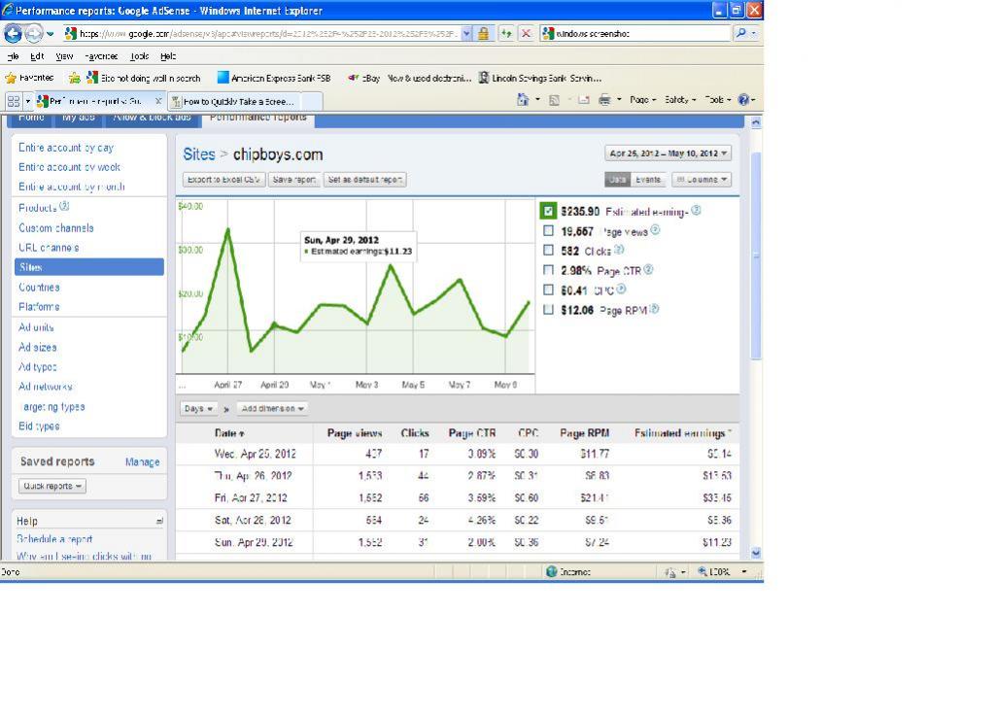994x716 pixels.
Task: Click help icon next to Page CTR
Action: tap(648, 270)
